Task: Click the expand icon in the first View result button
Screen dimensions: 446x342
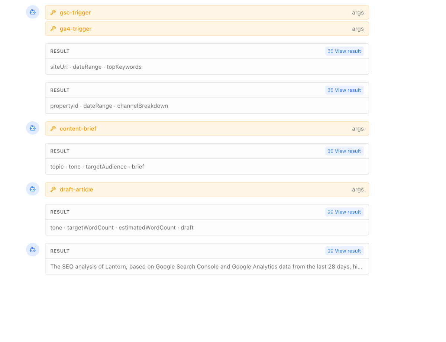Action: click(x=330, y=51)
